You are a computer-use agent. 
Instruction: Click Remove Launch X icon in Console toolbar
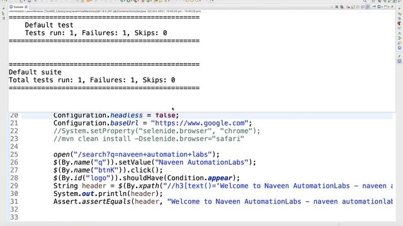(337, 7)
